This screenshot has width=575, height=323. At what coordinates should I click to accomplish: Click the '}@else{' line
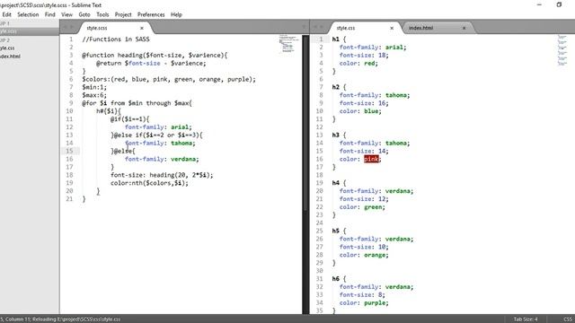point(123,152)
